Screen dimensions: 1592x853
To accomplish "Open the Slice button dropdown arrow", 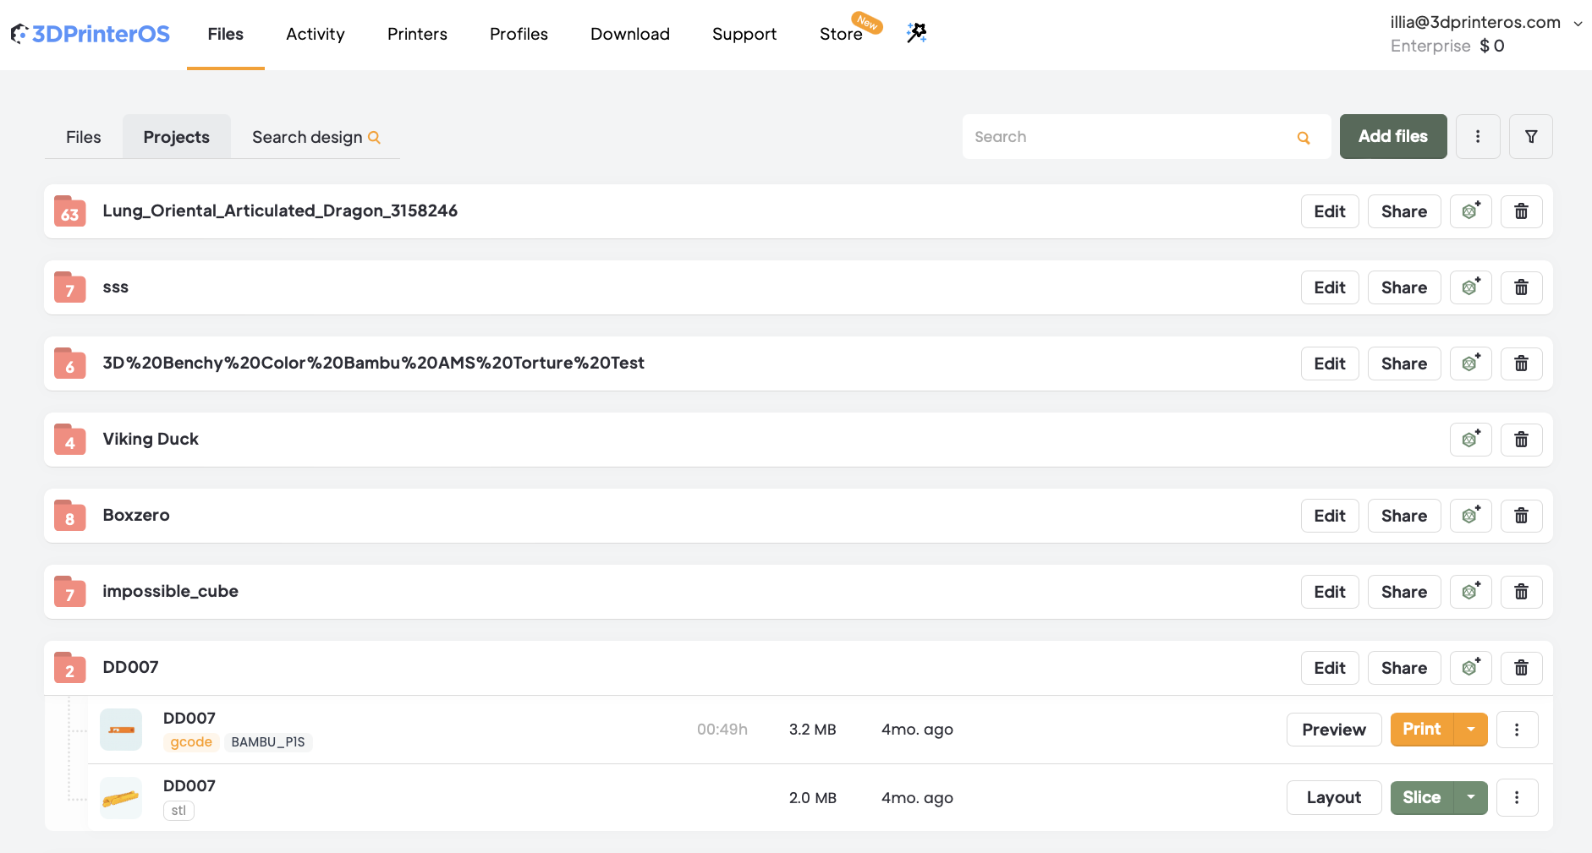I will 1469,797.
